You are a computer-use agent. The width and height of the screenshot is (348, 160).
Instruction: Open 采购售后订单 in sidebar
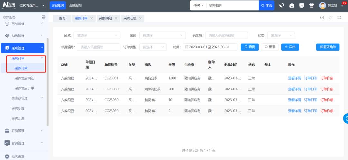(x=24, y=88)
